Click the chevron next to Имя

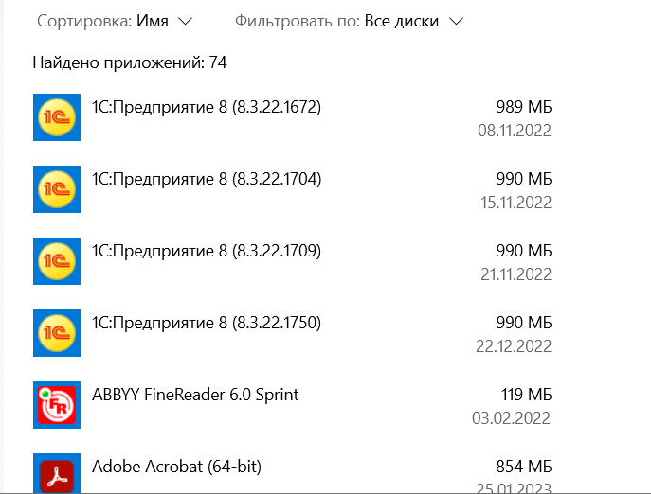185,21
